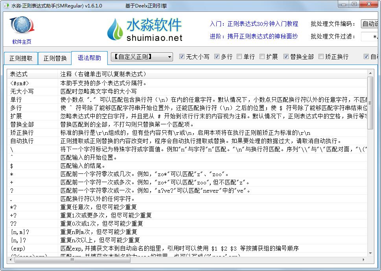381x271 pixels.
Task: Click 匹配换行符以外的任何字符 description
Action: point(98,199)
